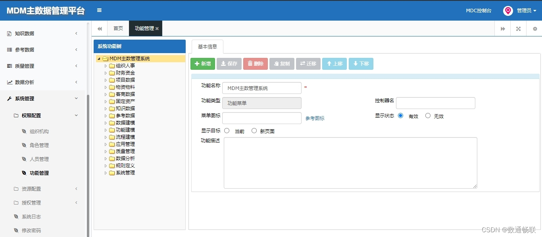Click the fullscreen expand icon
542x237 pixels.
(x=518, y=29)
